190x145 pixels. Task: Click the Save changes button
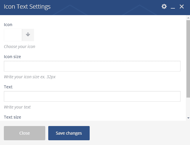click(69, 133)
